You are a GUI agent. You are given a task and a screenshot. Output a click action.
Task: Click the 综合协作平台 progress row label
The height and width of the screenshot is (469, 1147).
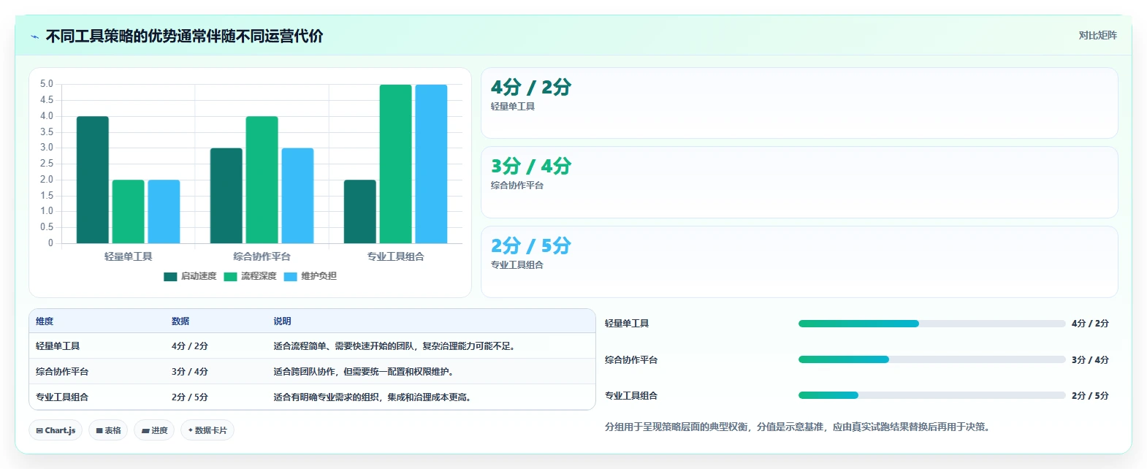(631, 360)
